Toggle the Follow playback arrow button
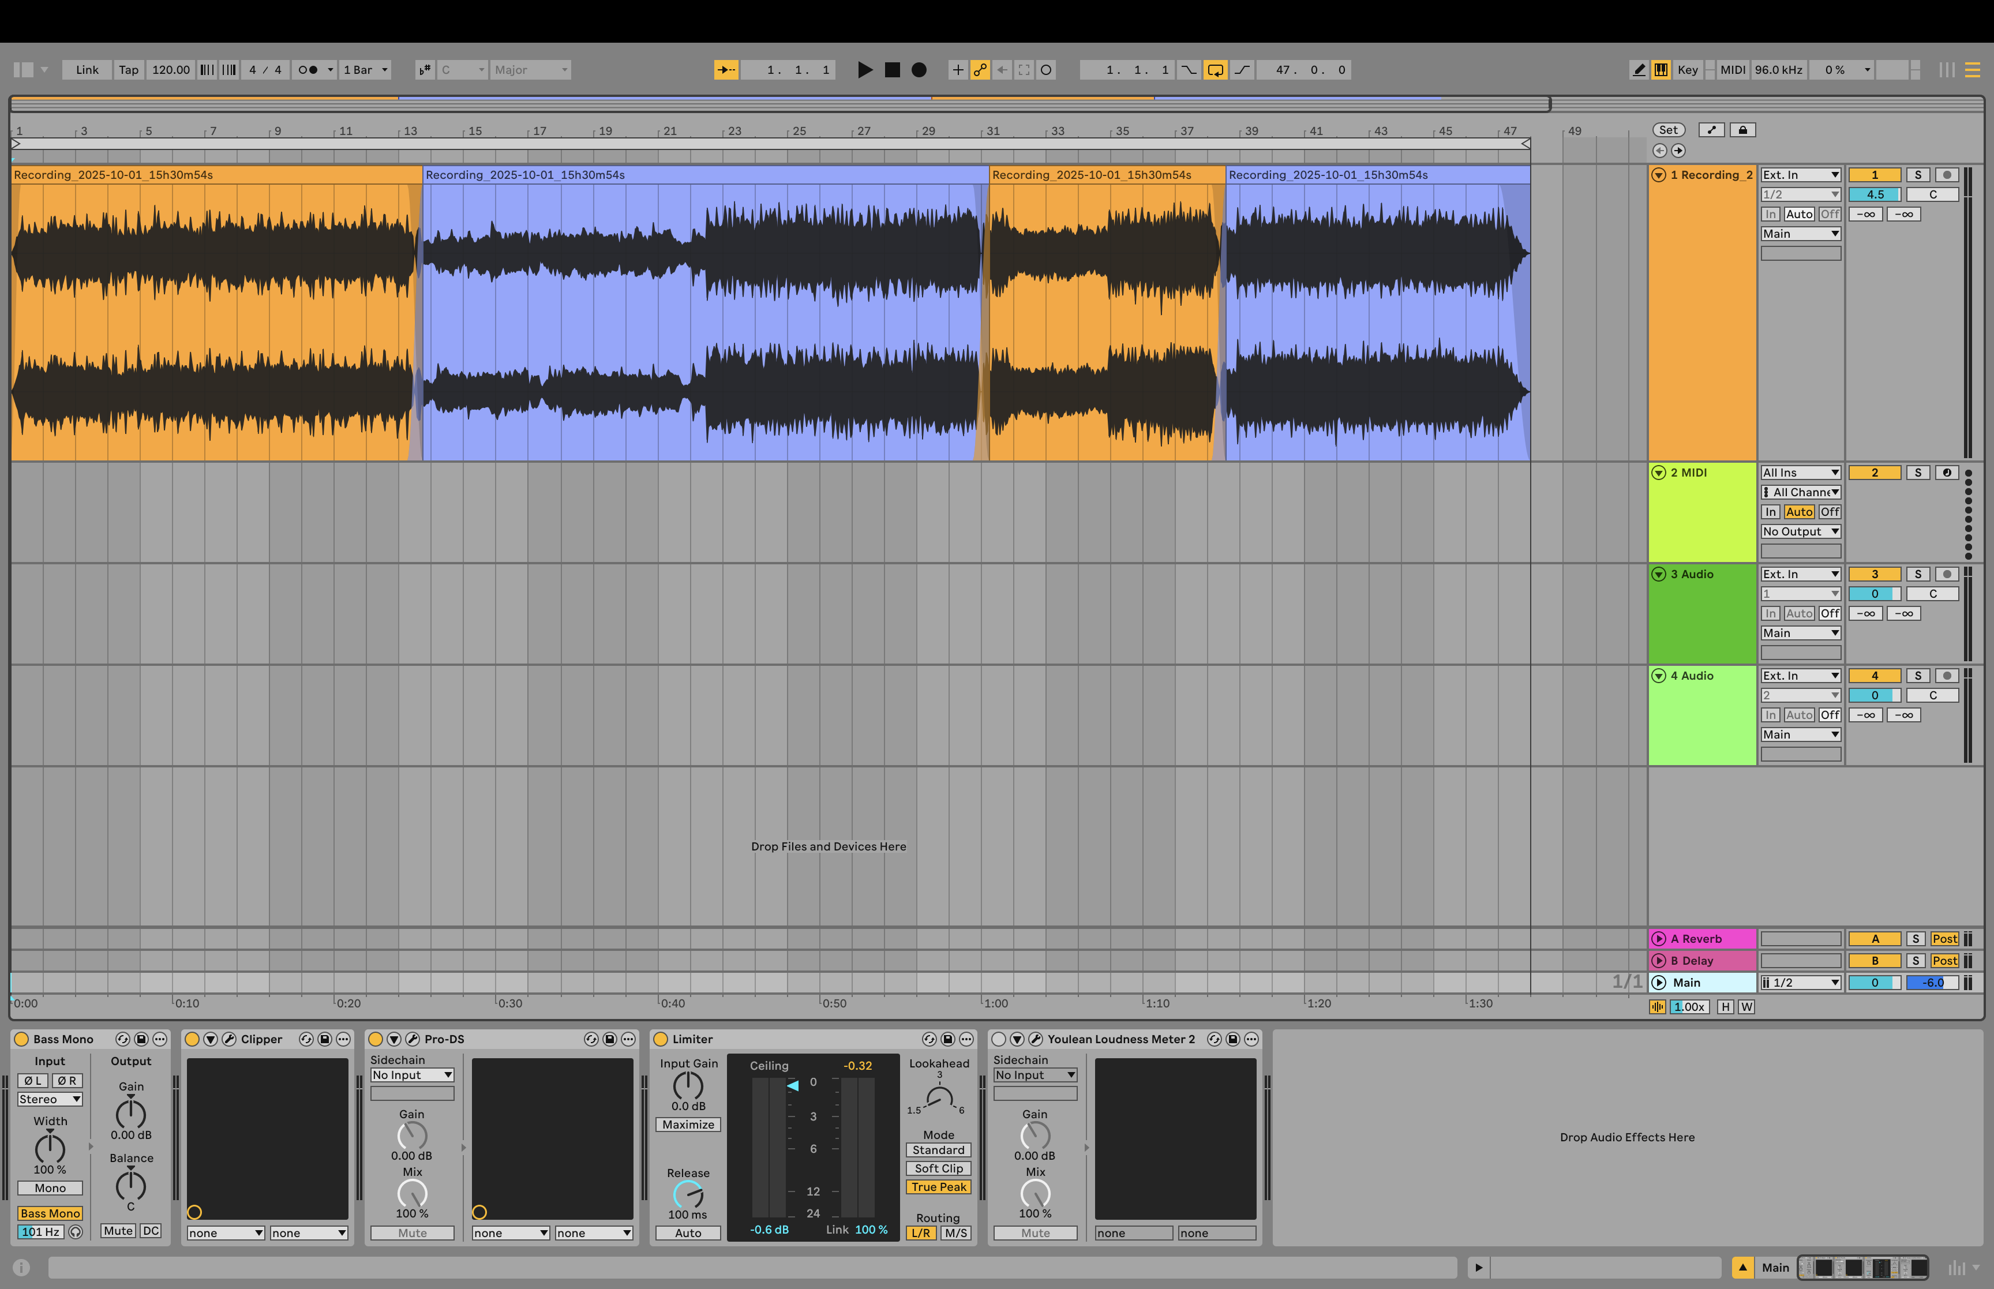This screenshot has height=1289, width=1994. click(x=725, y=69)
